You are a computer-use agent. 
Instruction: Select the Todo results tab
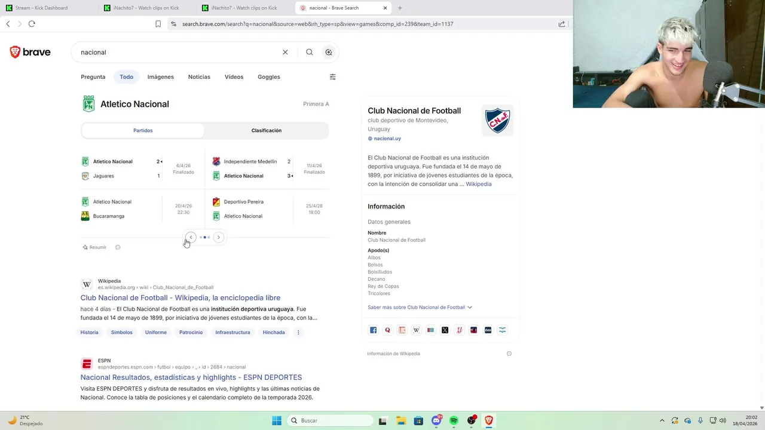pos(126,76)
